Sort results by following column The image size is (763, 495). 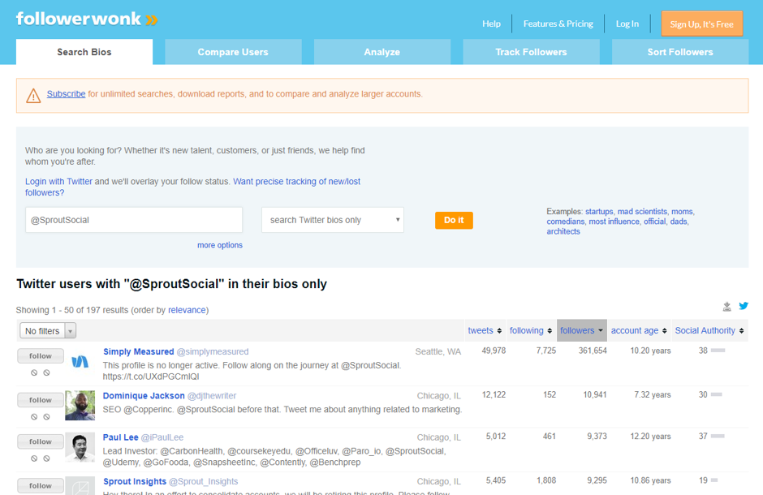coord(531,330)
